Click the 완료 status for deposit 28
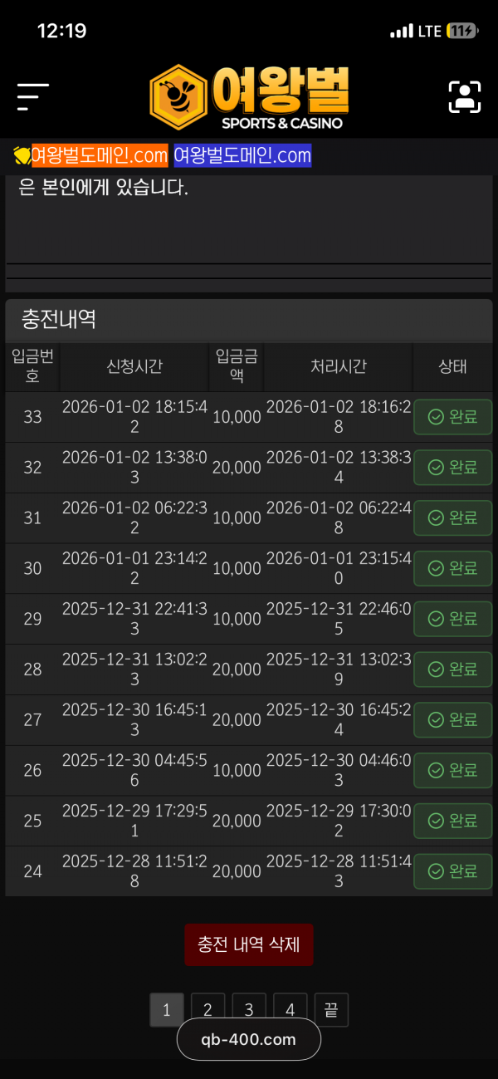This screenshot has height=1079, width=498. (x=452, y=669)
